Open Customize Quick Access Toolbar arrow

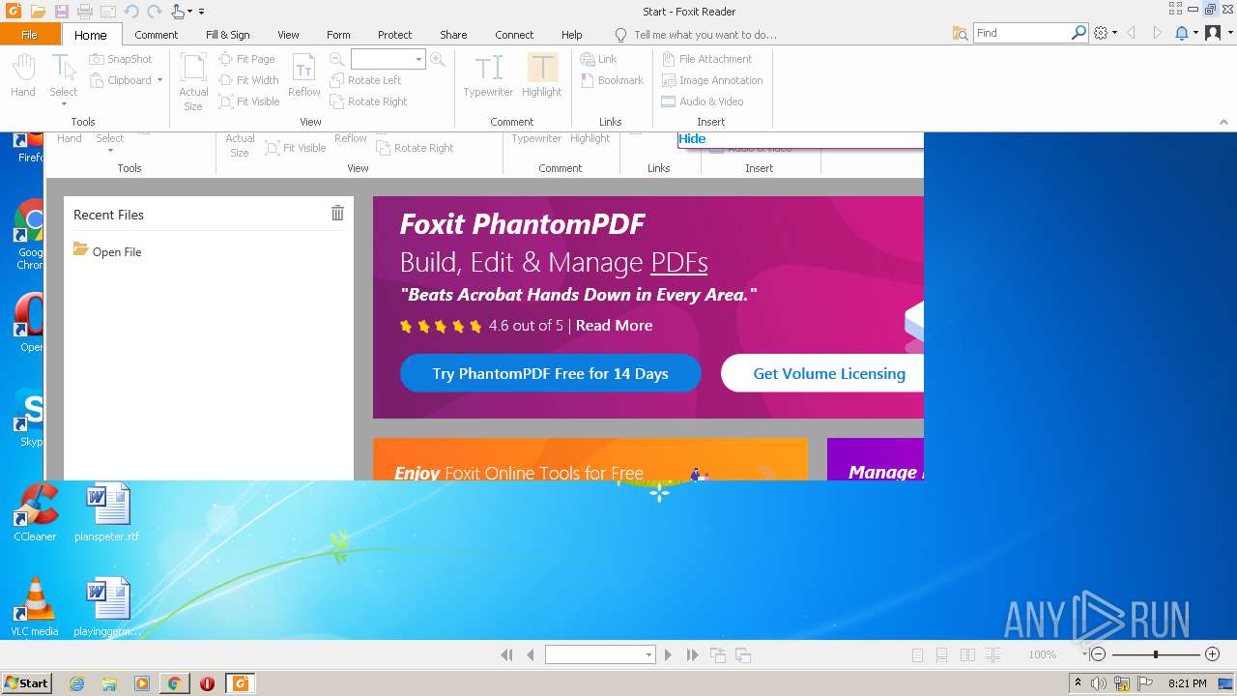[202, 12]
